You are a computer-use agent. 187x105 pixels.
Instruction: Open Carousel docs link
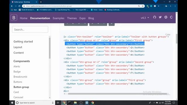(18, 97)
